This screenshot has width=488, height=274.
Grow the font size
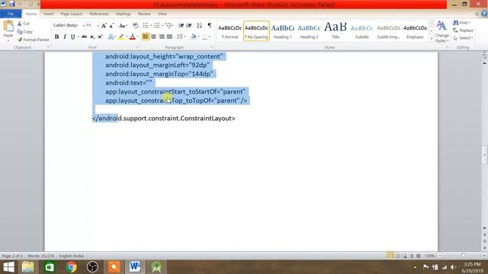104,25
